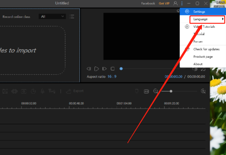The width and height of the screenshot is (226, 155).
Task: Open Product page menu item
Action: 203,57
